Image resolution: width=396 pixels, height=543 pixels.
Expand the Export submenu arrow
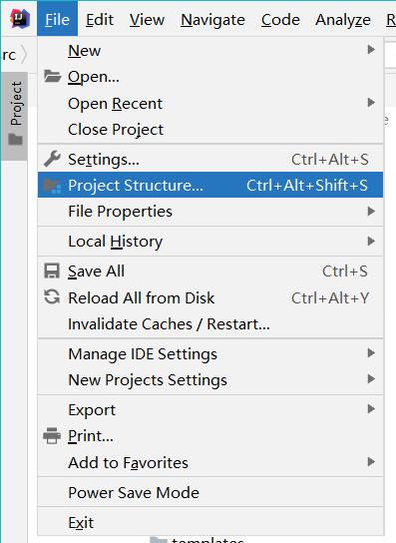371,409
